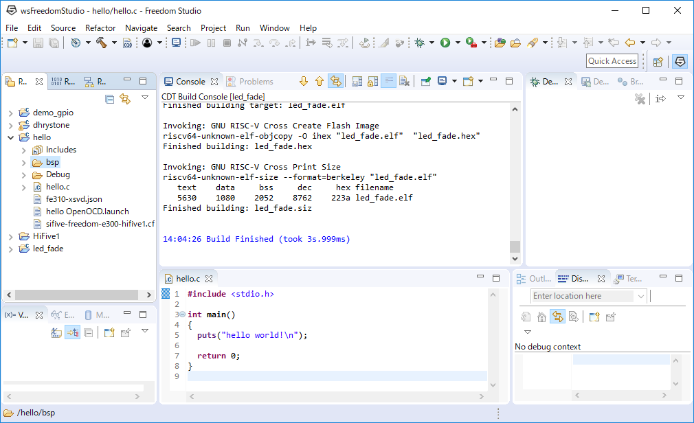Toggle Word Wrap in the Console toolbar
Image resolution: width=694 pixels, height=423 pixels.
[x=389, y=82]
